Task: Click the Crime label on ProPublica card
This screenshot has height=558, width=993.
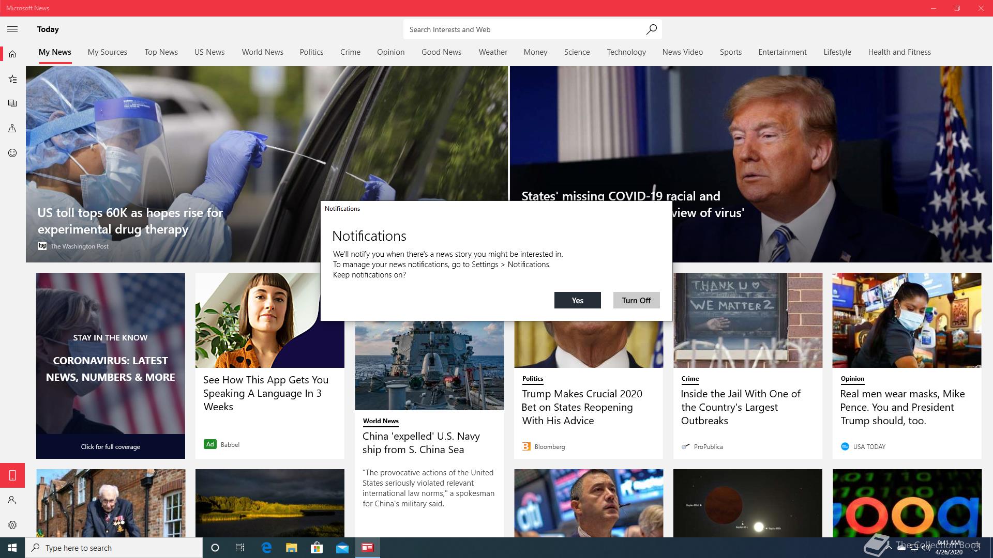Action: coord(690,379)
